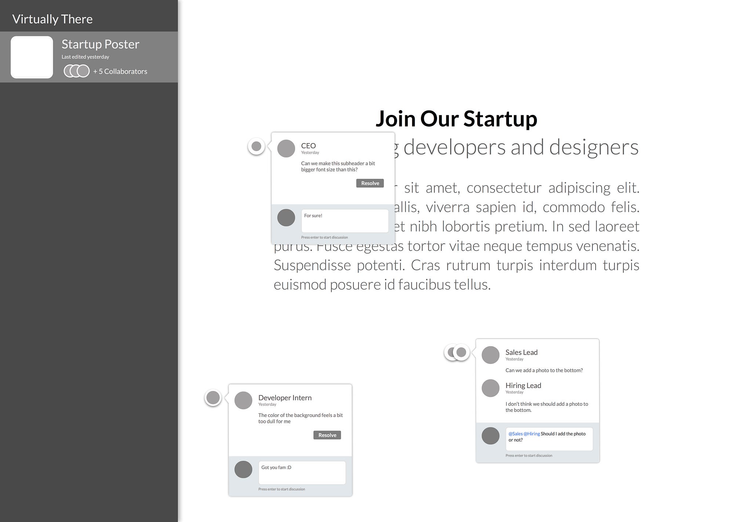Click the '+ 5 Collaborators' label

(x=120, y=72)
